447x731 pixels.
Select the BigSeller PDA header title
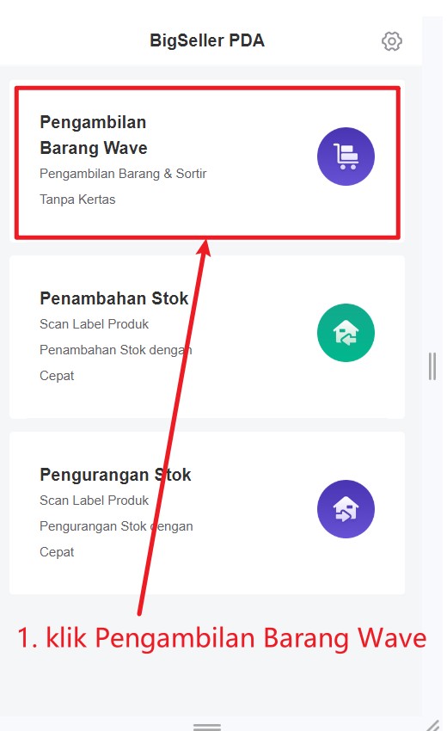207,40
